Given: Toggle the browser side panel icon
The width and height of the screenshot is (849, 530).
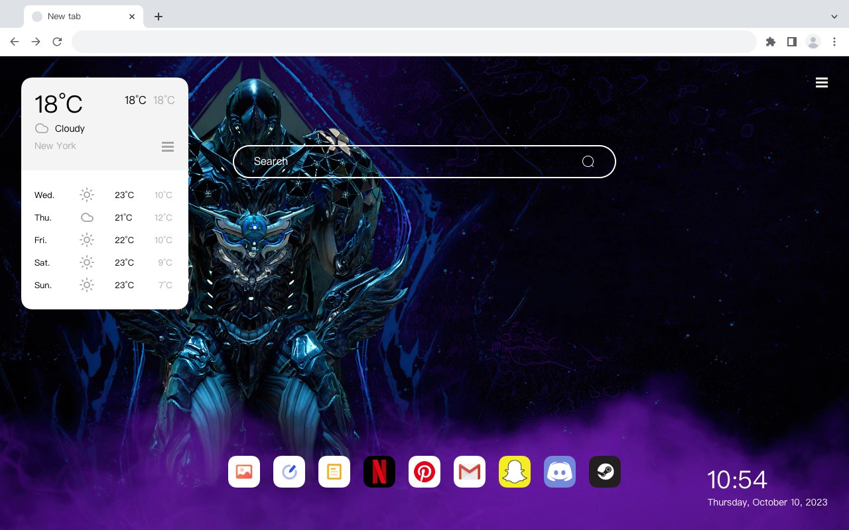Looking at the screenshot, I should [x=791, y=42].
